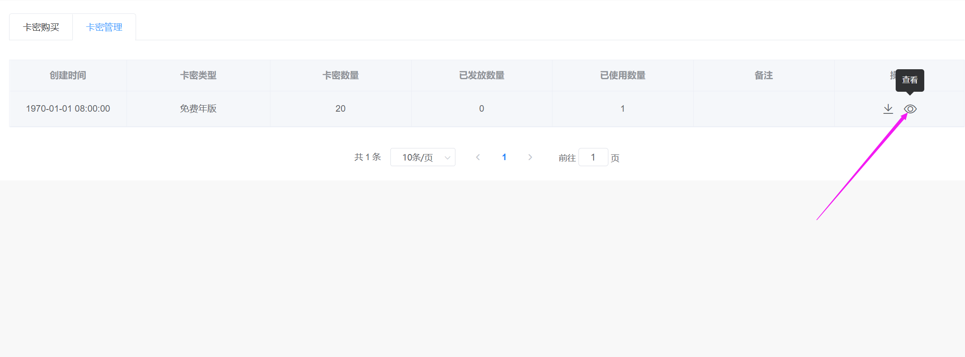The height and width of the screenshot is (357, 965).
Task: Go to the previous page arrow
Action: click(x=478, y=157)
